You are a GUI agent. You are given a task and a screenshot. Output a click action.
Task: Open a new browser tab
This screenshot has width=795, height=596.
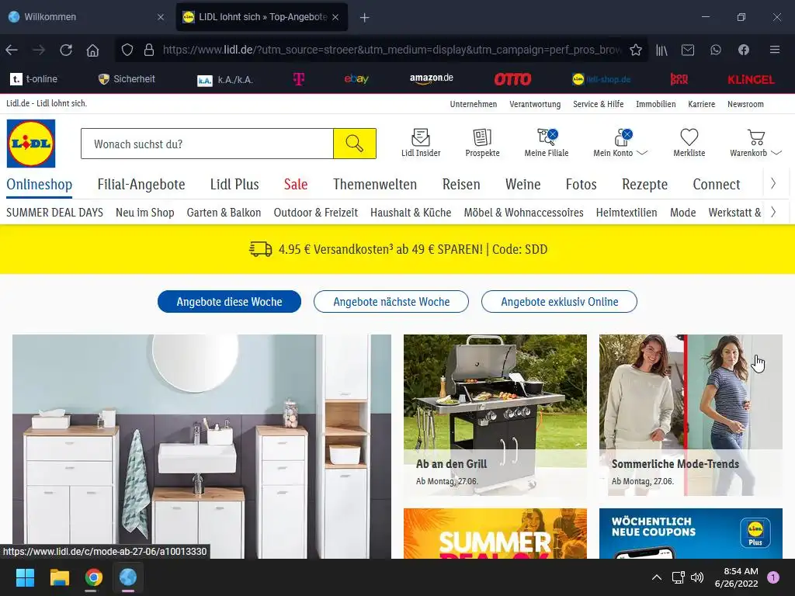pos(364,17)
